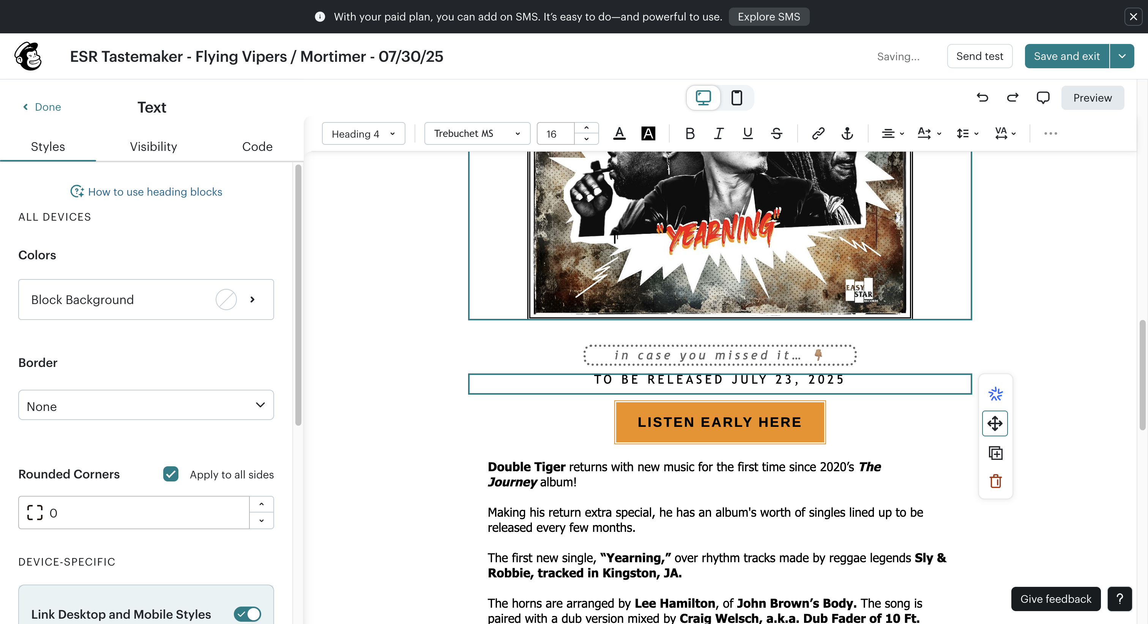Screen dimensions: 1148x624
Task: Toggle underline formatting
Action: click(747, 133)
